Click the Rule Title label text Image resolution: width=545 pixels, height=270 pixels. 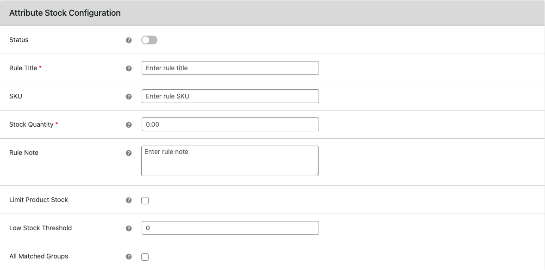click(23, 68)
